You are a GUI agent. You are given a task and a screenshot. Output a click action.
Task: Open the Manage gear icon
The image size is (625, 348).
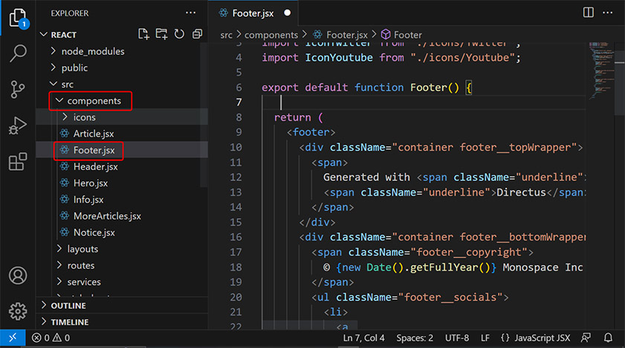pos(18,311)
